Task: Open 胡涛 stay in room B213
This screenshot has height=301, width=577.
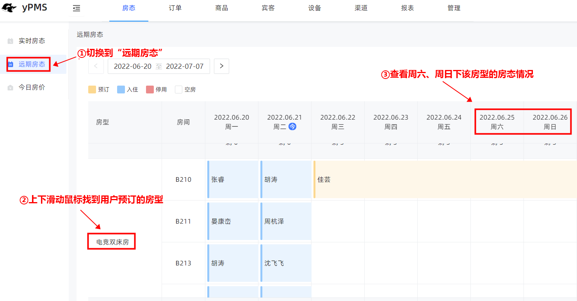Action: (x=233, y=263)
